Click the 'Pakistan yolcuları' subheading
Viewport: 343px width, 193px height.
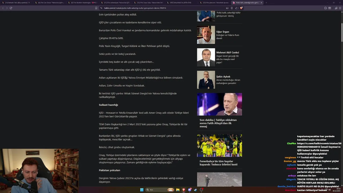pos(109,170)
